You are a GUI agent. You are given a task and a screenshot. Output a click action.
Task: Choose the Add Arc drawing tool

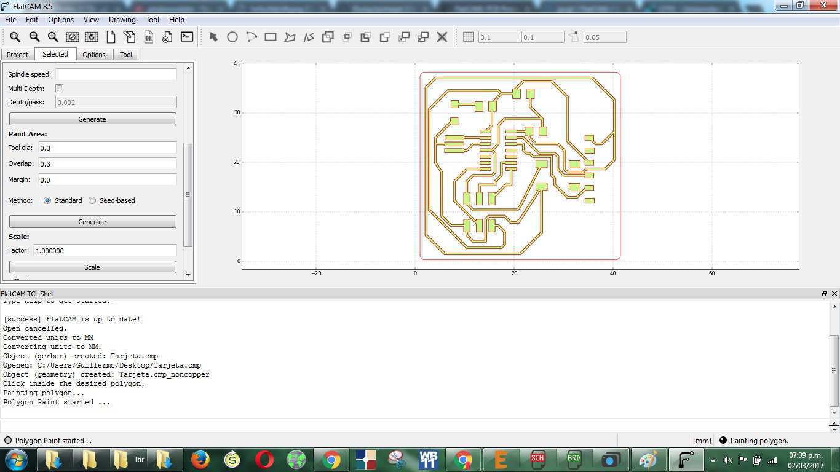[252, 37]
